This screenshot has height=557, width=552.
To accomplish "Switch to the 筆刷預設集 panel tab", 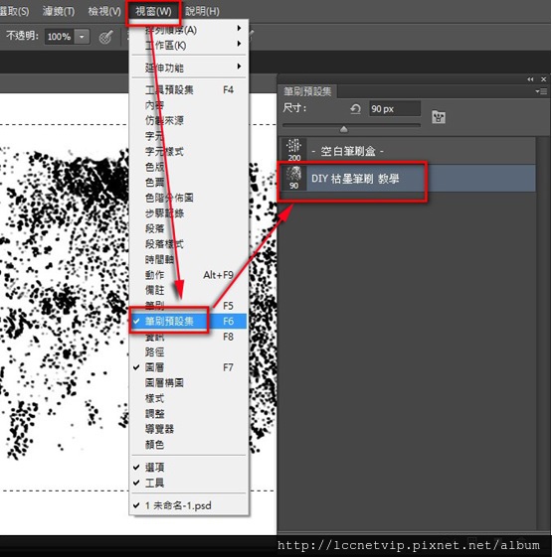I will tap(307, 91).
